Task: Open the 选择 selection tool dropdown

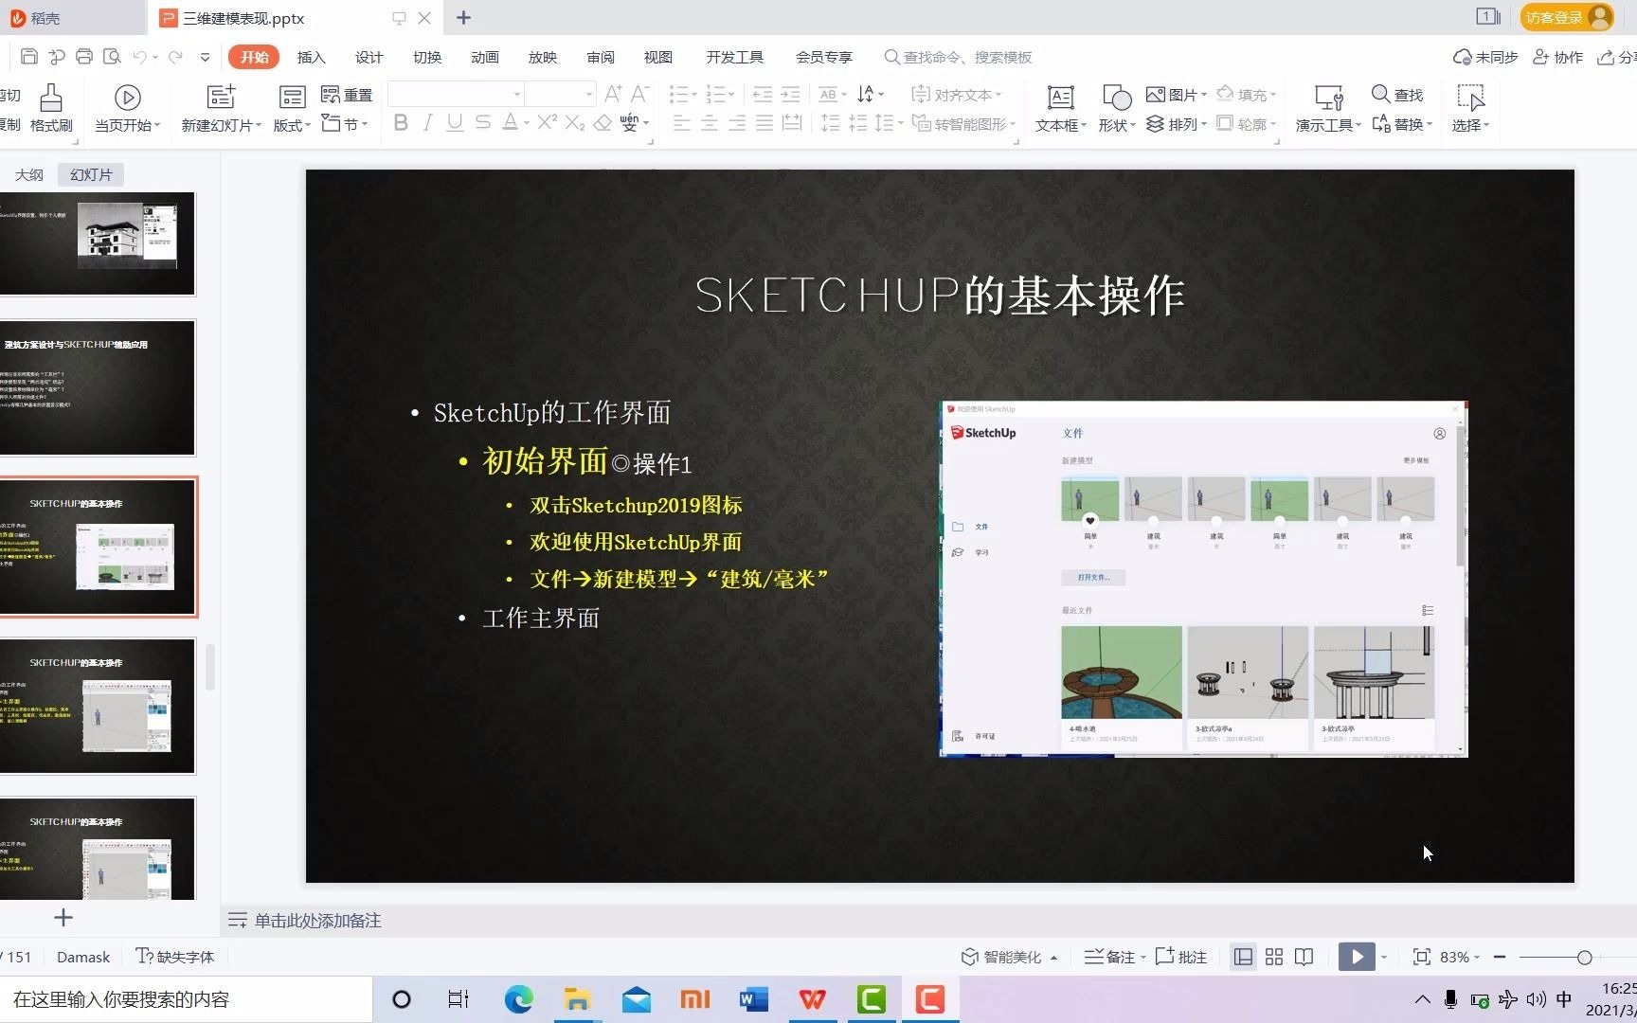Action: tap(1470, 108)
